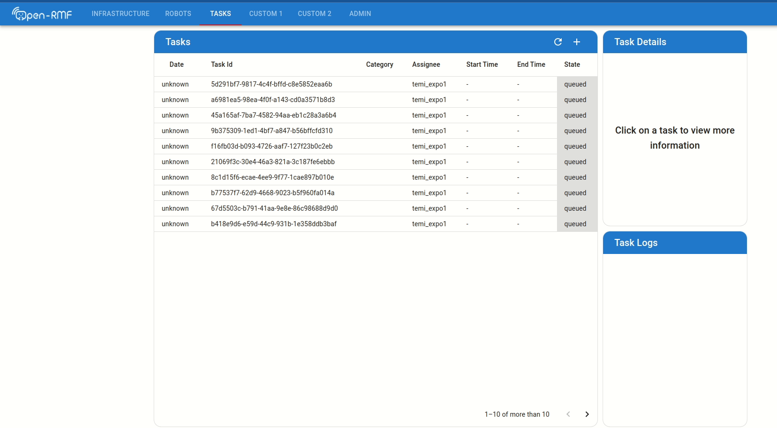The width and height of the screenshot is (777, 428).
Task: Go to the previous page of tasks
Action: pos(568,414)
